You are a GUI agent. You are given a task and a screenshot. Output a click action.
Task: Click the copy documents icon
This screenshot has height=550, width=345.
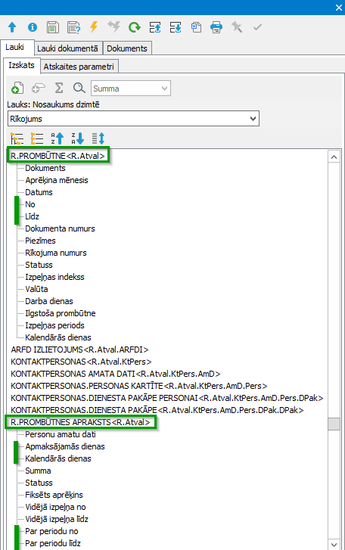click(196, 27)
